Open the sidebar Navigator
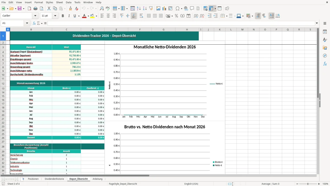 click(325, 56)
